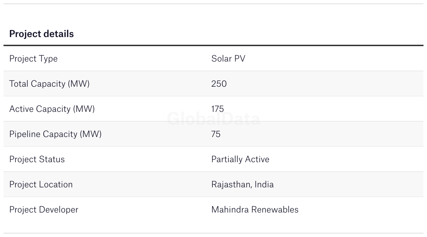Click the Project details heading
The width and height of the screenshot is (427, 237).
point(41,34)
